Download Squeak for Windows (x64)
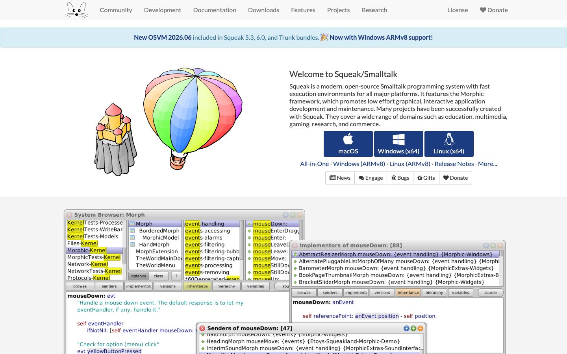This screenshot has height=354, width=567. click(x=398, y=144)
